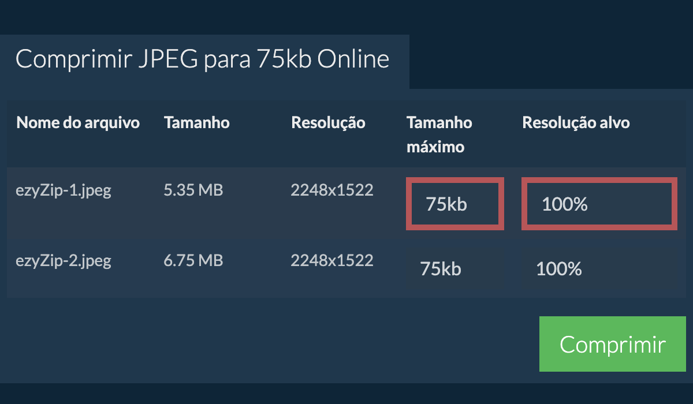Open the 100% target resolution field for ezyZip-1.jpeg
The width and height of the screenshot is (693, 404).
click(599, 204)
